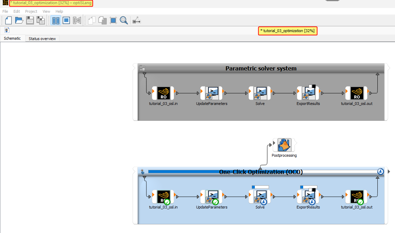Click 'ExportResults' label in One-Click Optimization

[x=308, y=207]
